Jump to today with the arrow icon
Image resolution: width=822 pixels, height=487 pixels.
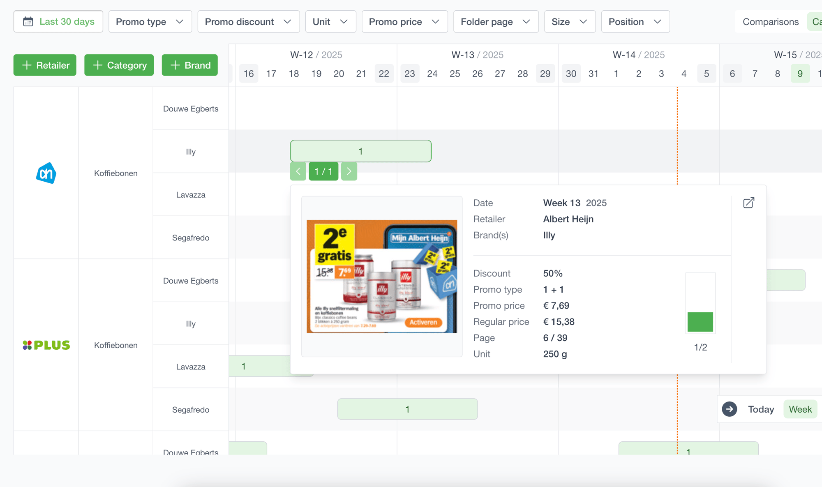730,409
